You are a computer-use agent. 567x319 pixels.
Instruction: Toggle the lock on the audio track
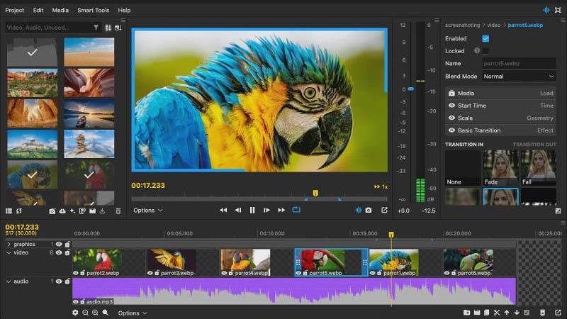pyautogui.click(x=67, y=281)
